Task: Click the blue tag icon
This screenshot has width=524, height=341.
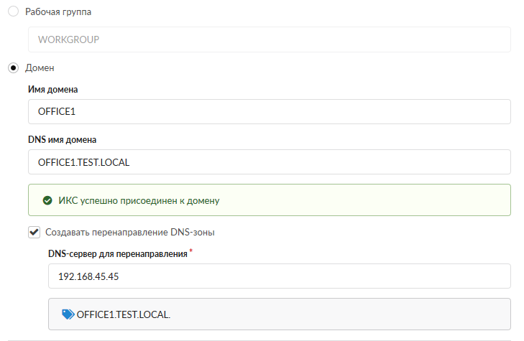Action: pyautogui.click(x=68, y=314)
